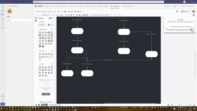This screenshot has width=197, height=111.
Task: Click fullscreen icon at bottom right
Action: click(x=194, y=105)
